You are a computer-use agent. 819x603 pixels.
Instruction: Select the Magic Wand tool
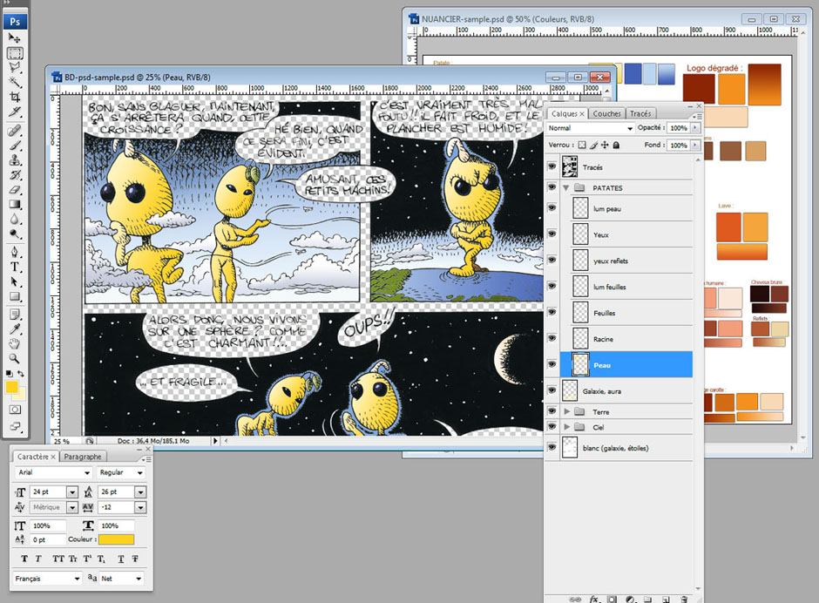click(x=15, y=83)
